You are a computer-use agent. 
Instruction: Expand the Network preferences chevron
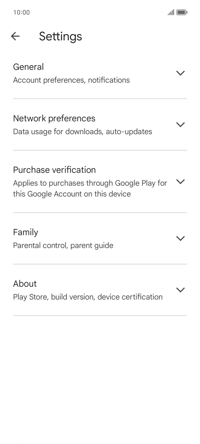click(180, 124)
